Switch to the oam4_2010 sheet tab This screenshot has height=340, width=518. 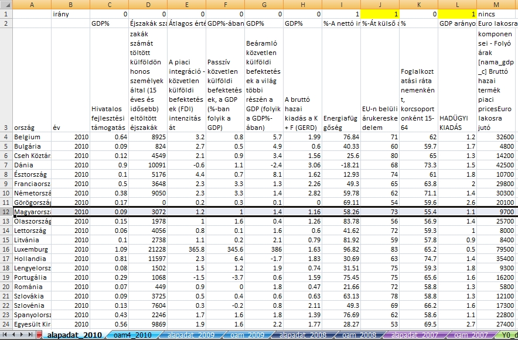tap(132, 335)
